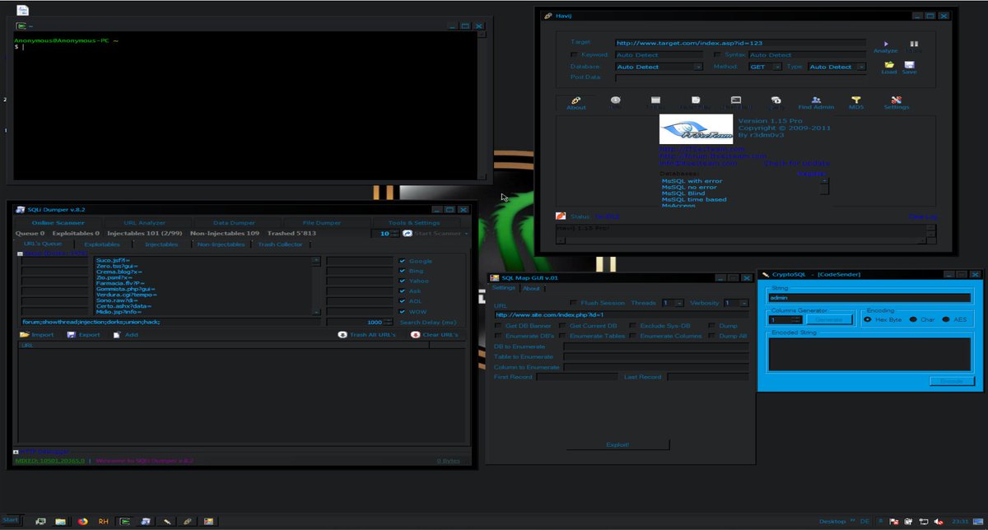Image resolution: width=988 pixels, height=530 pixels.
Task: Disable the Google search engine checkbox
Action: point(402,260)
